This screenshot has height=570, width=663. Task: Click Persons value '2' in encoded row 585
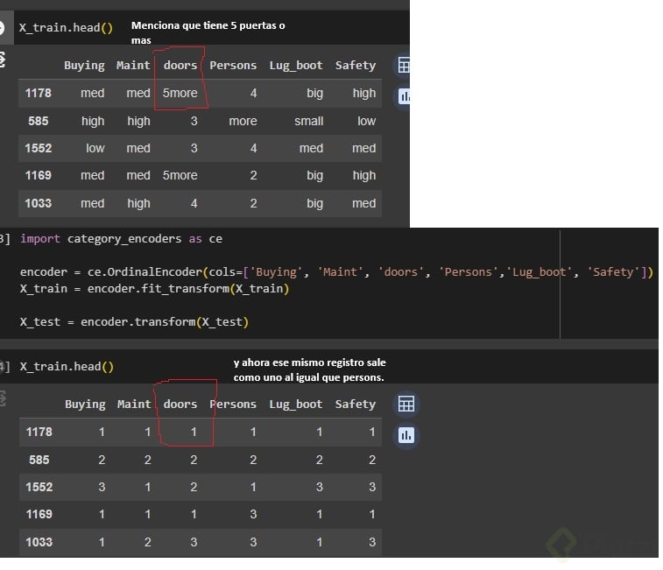(x=253, y=460)
